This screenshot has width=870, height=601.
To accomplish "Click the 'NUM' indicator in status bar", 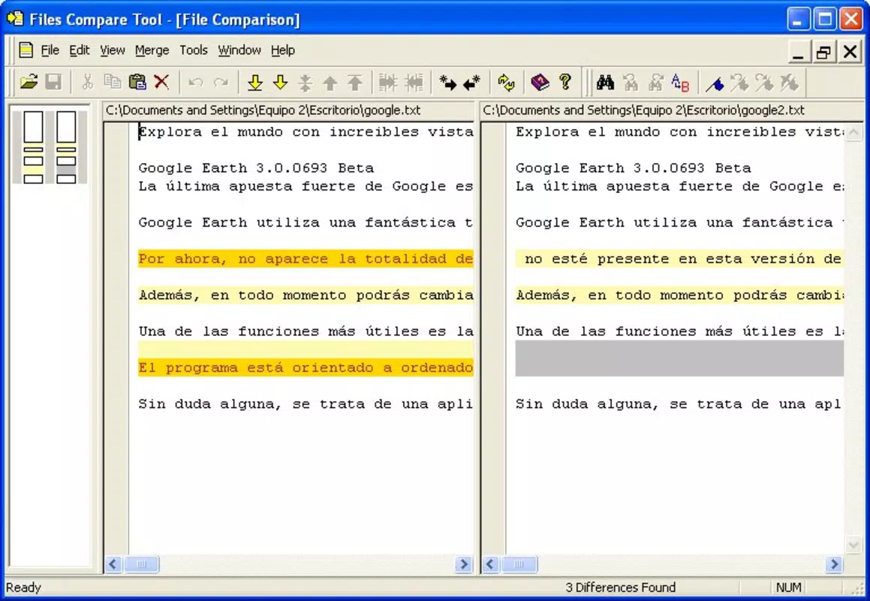I will [788, 587].
